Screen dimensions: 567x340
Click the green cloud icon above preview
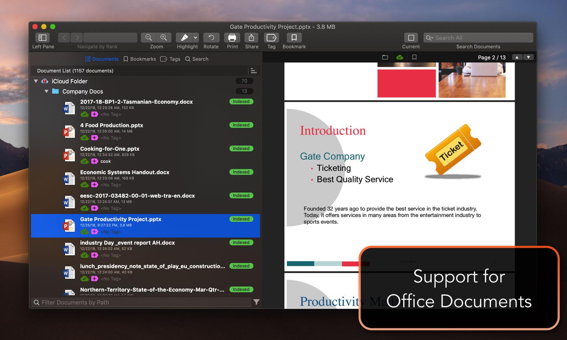pos(400,57)
